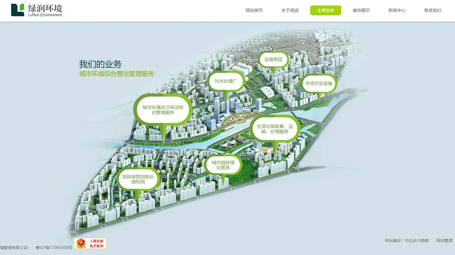The width and height of the screenshot is (455, 255).
Task: Open the 专项作业设备 map marker
Action: pyautogui.click(x=318, y=83)
